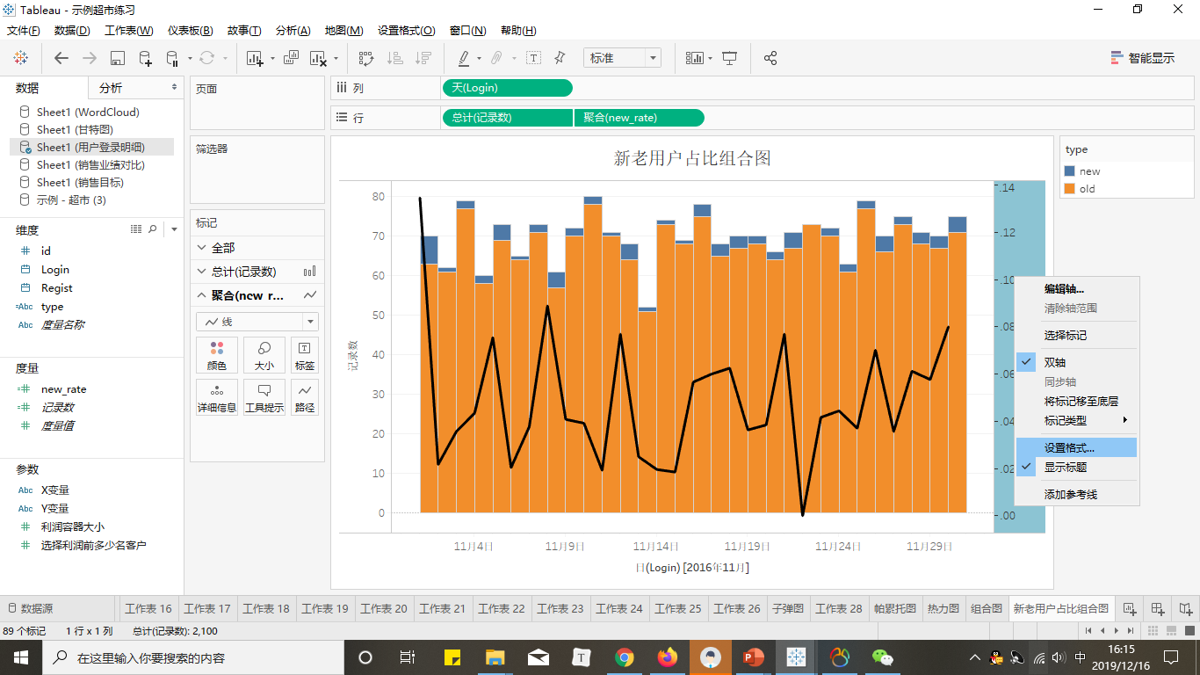
Task: Select the highlight pen icon
Action: click(x=464, y=58)
